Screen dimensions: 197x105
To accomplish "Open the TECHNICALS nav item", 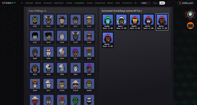I will pos(127,3).
